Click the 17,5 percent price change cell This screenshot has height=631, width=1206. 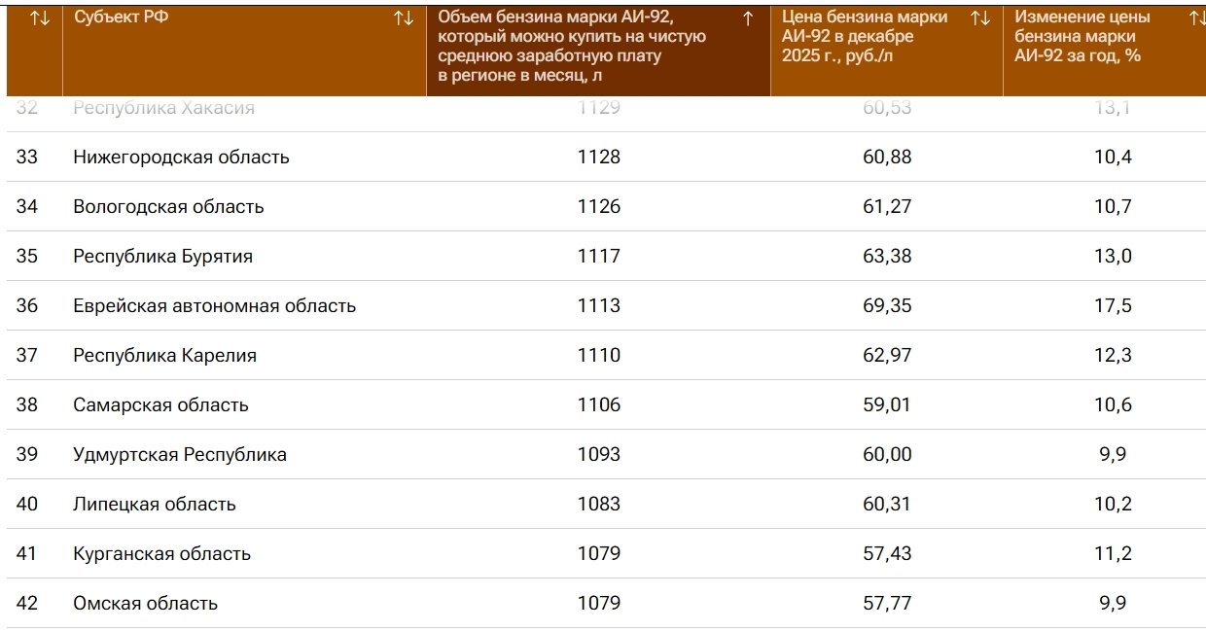pos(1113,306)
